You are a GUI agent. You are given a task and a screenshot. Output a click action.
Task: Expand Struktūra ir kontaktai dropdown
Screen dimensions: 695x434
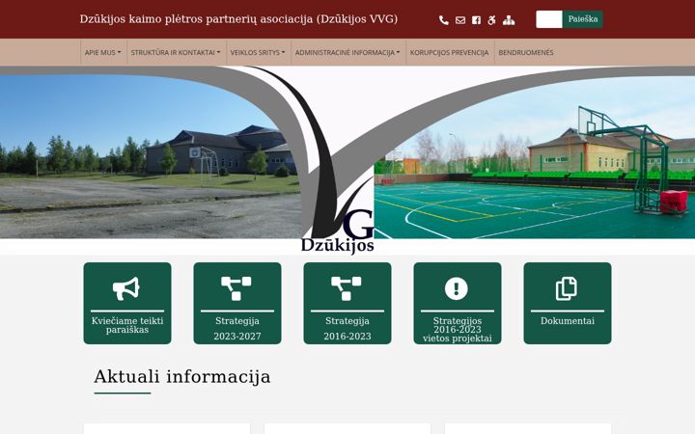click(176, 52)
